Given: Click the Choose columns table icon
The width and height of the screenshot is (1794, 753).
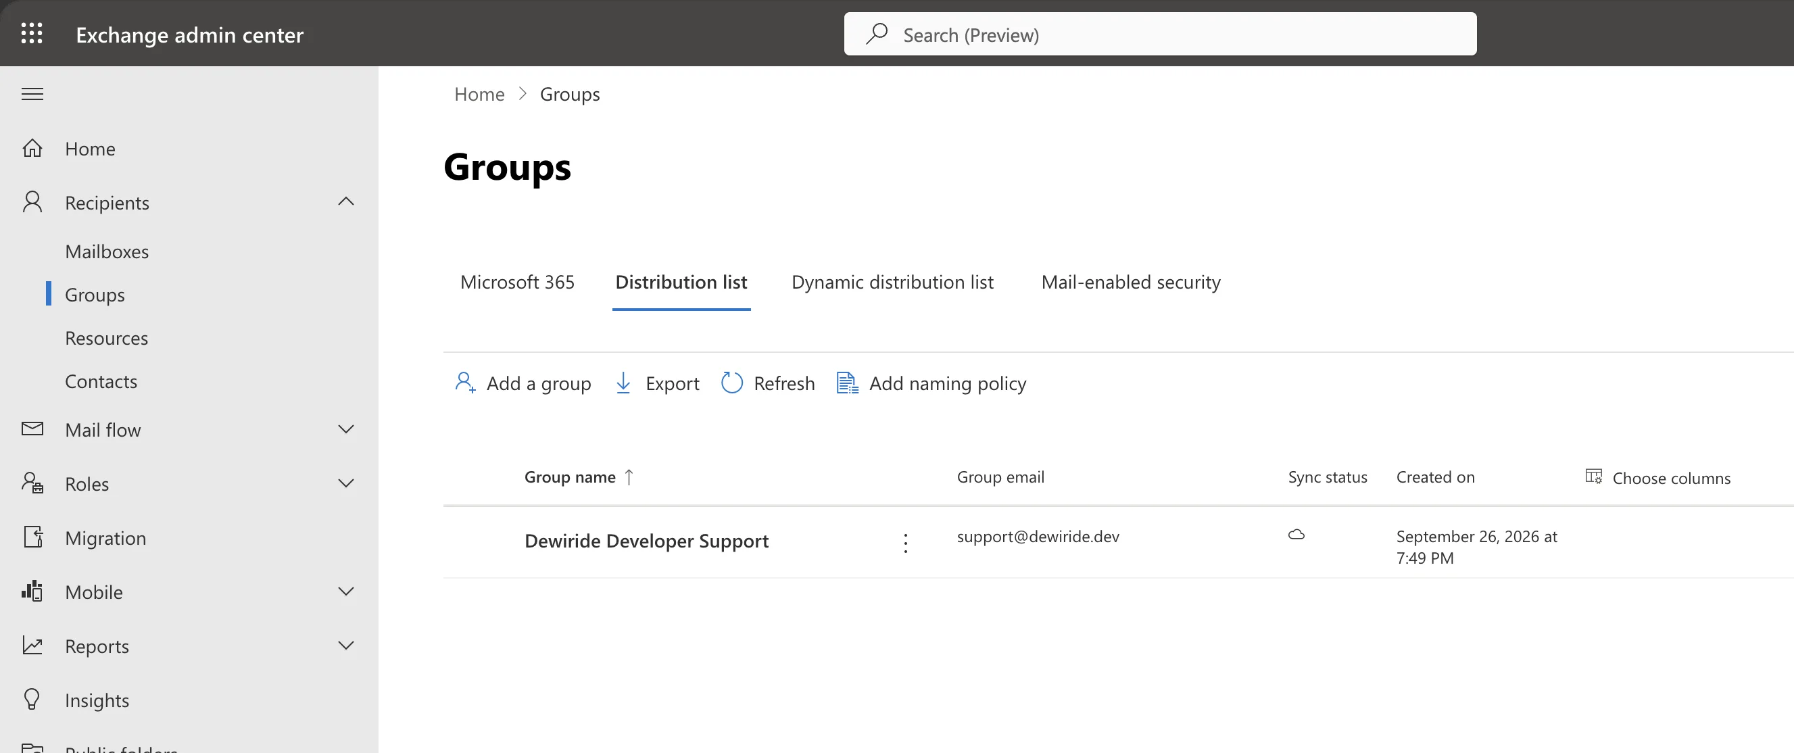Looking at the screenshot, I should point(1593,477).
